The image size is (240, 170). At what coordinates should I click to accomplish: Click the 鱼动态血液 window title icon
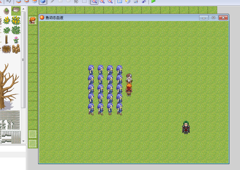pos(42,17)
